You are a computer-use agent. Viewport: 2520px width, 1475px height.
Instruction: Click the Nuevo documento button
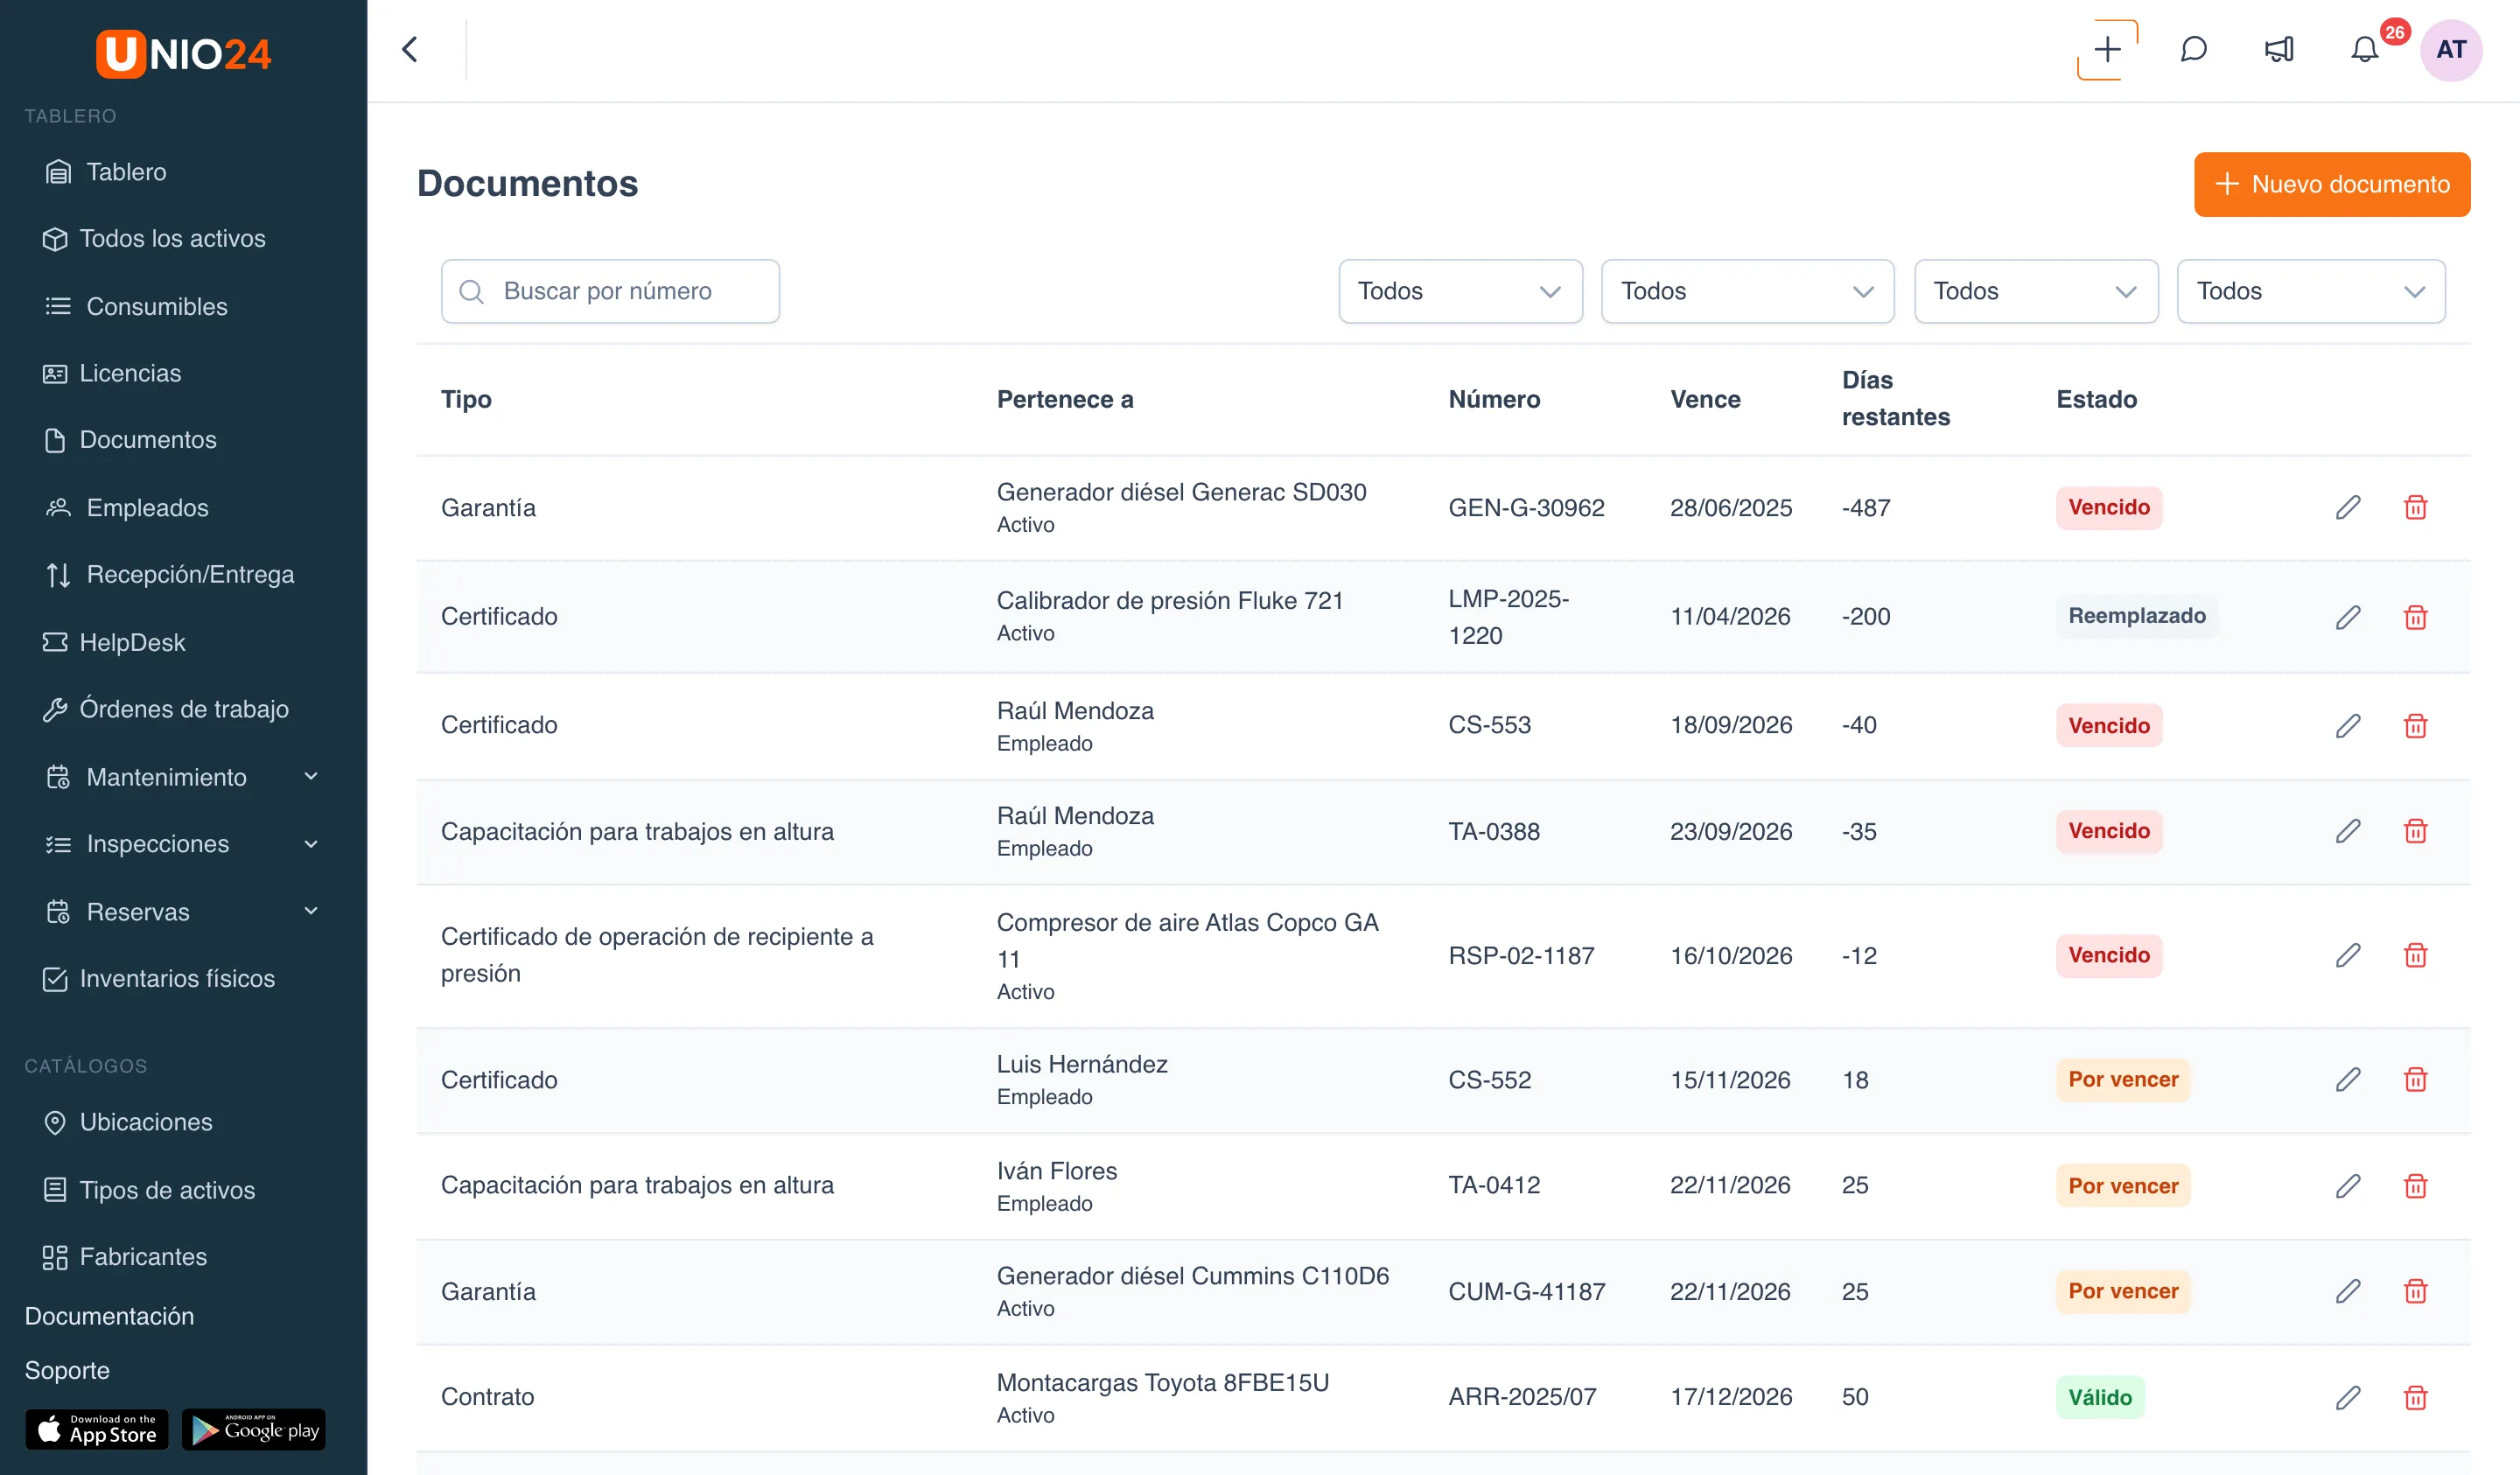(x=2332, y=184)
